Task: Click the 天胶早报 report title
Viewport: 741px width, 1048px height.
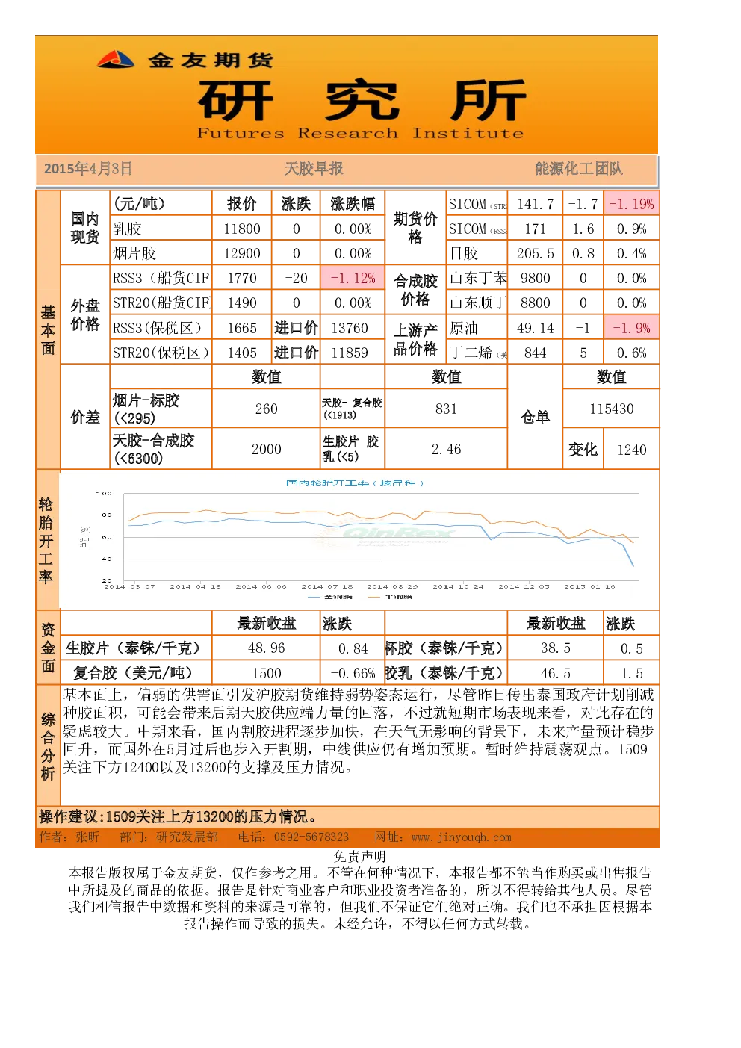Action: tap(314, 169)
